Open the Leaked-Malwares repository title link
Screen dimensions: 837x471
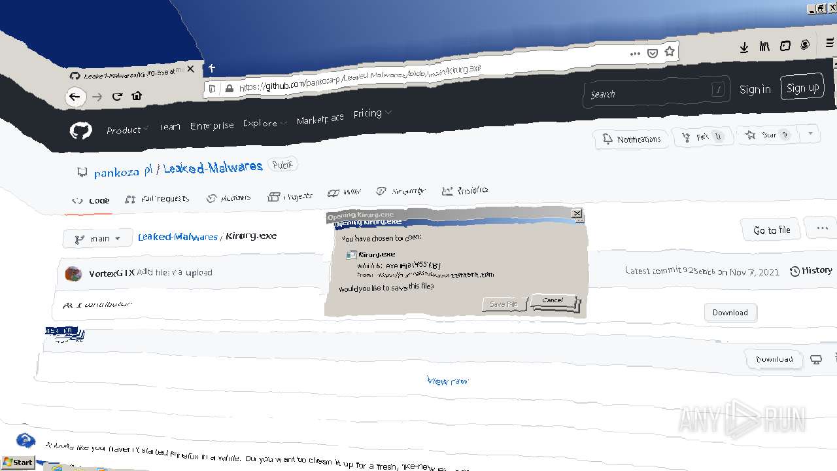(x=213, y=167)
